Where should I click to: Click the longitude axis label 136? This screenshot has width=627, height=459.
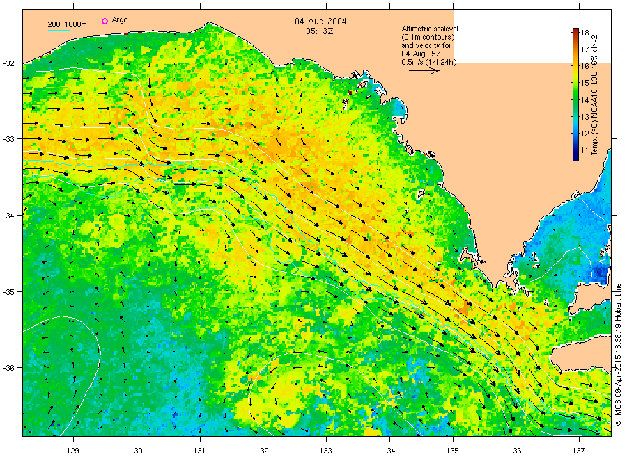(516, 451)
